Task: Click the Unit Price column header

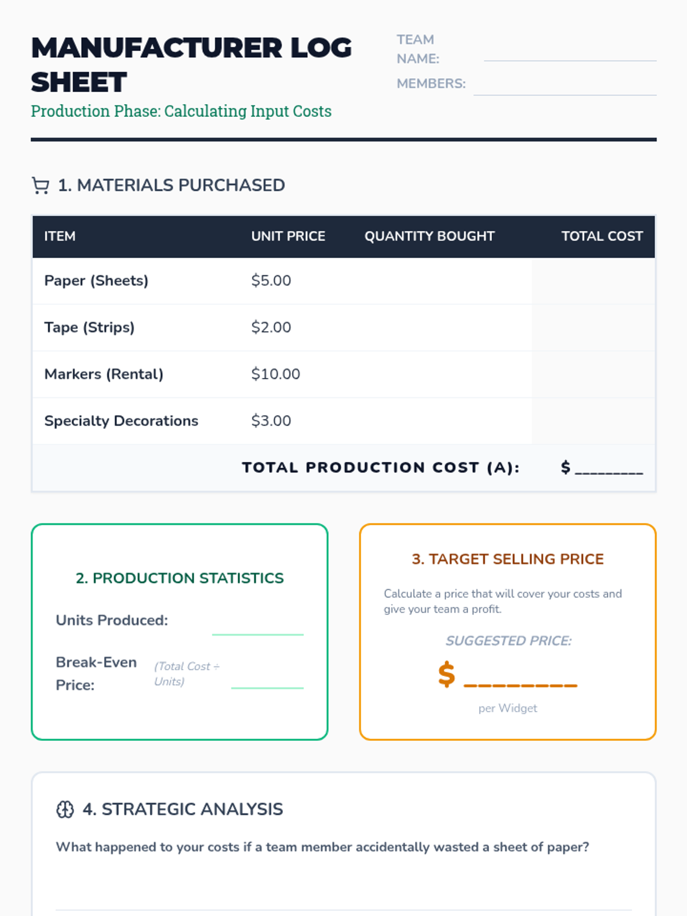Action: coord(288,236)
